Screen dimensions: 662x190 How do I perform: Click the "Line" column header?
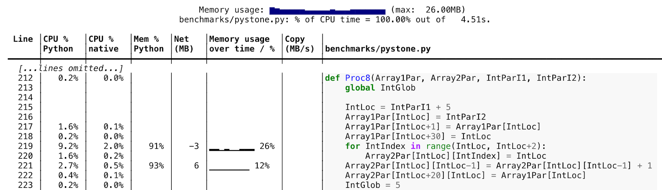[x=23, y=39]
